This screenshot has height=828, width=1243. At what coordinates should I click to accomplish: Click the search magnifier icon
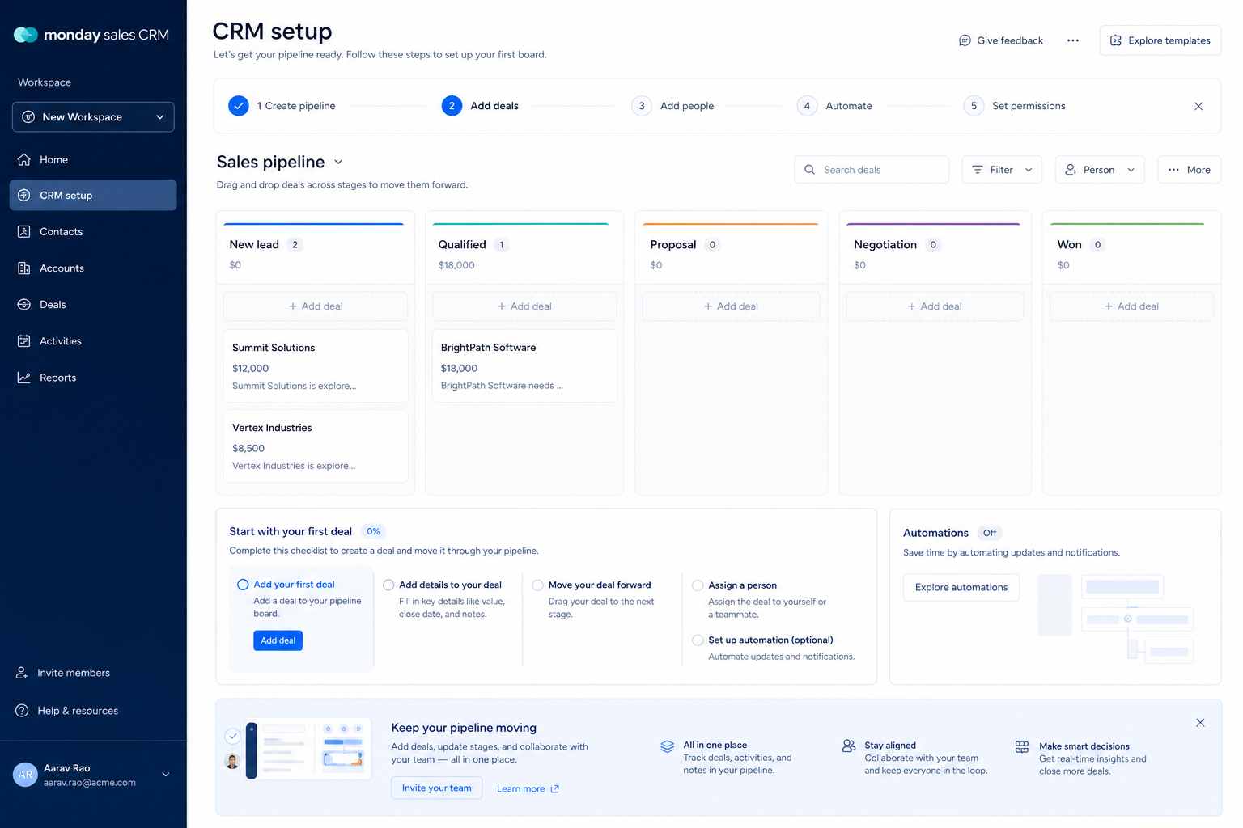click(x=809, y=170)
